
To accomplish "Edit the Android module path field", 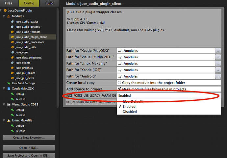I will 166,76.
